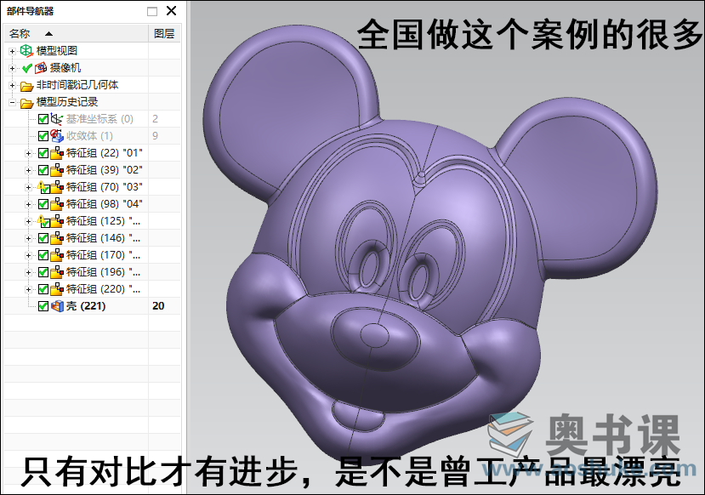This screenshot has width=705, height=495.
Task: Select the 特征组 (98) "04" label
Action: point(105,204)
